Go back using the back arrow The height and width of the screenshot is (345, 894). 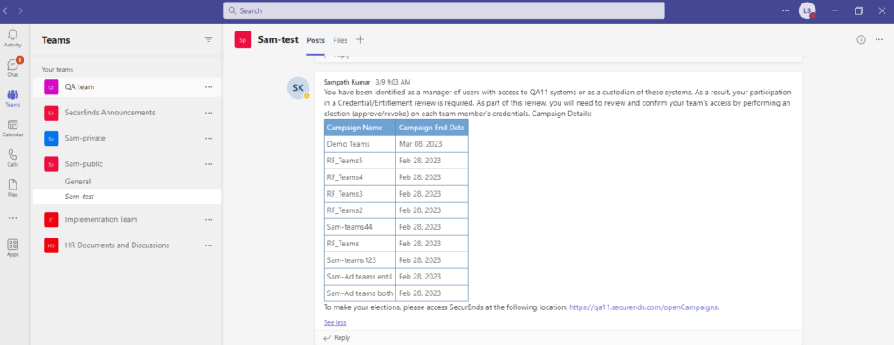tap(6, 10)
